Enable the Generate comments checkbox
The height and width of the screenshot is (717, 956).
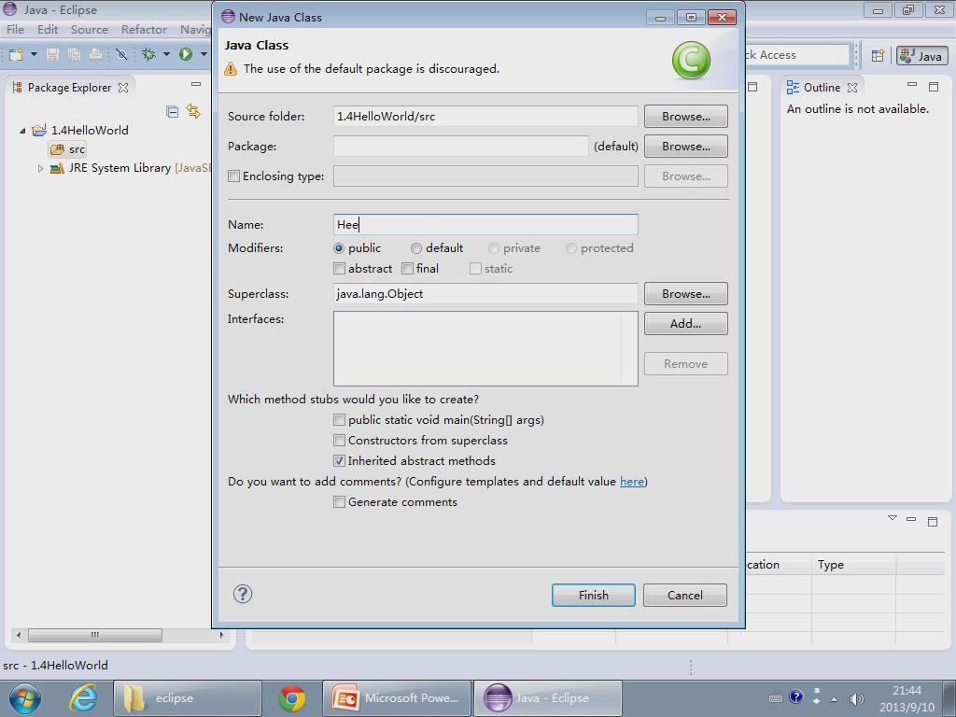pos(339,502)
